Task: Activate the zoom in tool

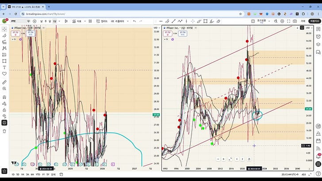Action: point(4,89)
